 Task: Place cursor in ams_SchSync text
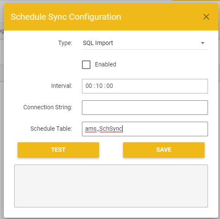pos(104,129)
